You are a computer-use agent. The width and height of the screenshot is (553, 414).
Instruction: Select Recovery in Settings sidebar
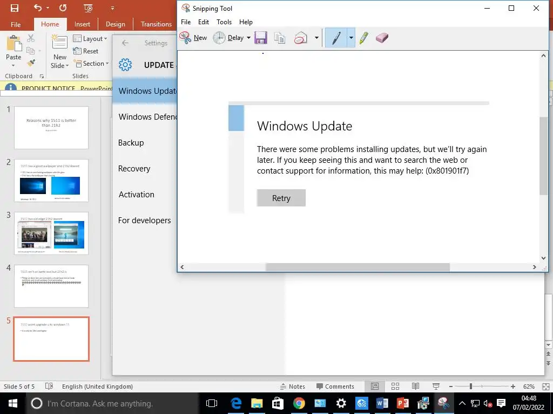145,169
